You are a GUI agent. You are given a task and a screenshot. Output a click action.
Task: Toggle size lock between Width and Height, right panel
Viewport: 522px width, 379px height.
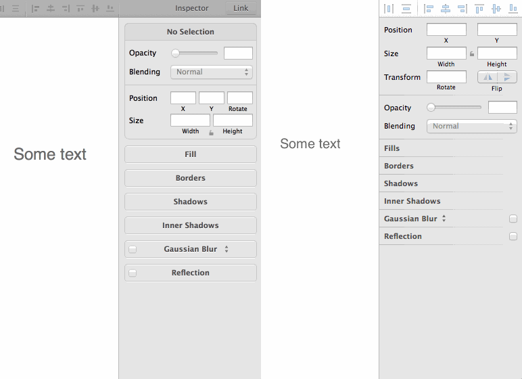tap(472, 53)
